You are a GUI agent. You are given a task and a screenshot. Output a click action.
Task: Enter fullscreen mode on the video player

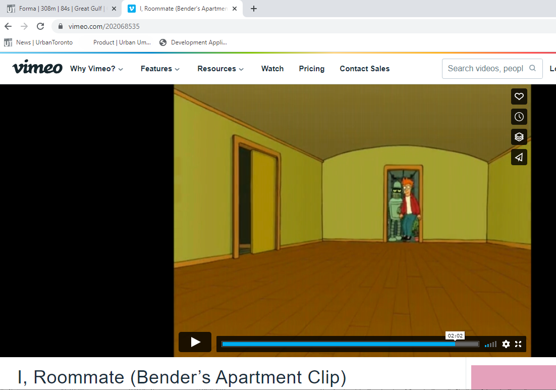pos(518,344)
